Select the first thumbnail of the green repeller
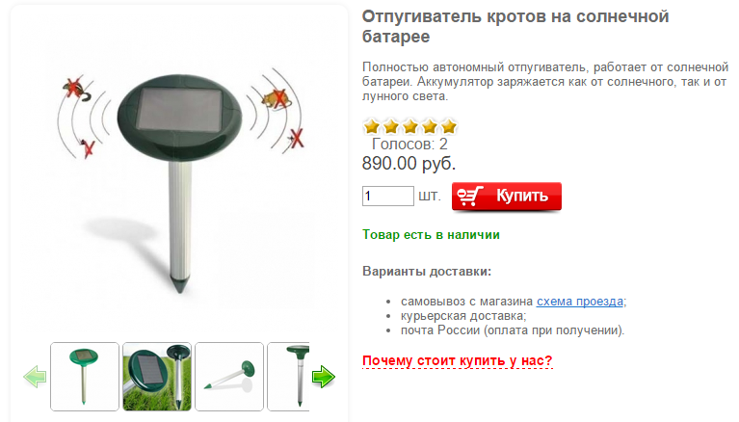 click(x=85, y=377)
